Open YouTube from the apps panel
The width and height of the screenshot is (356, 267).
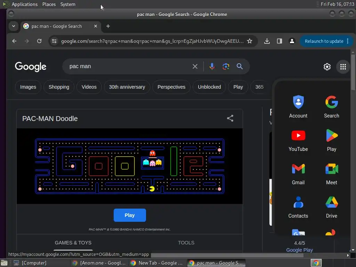coord(298,140)
